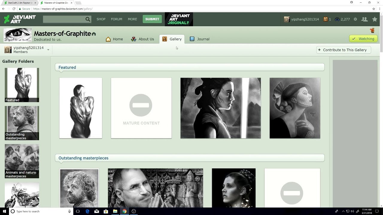Open the woman with hair flowers drawing
Screen dimensions: 383x215
click(x=295, y=108)
